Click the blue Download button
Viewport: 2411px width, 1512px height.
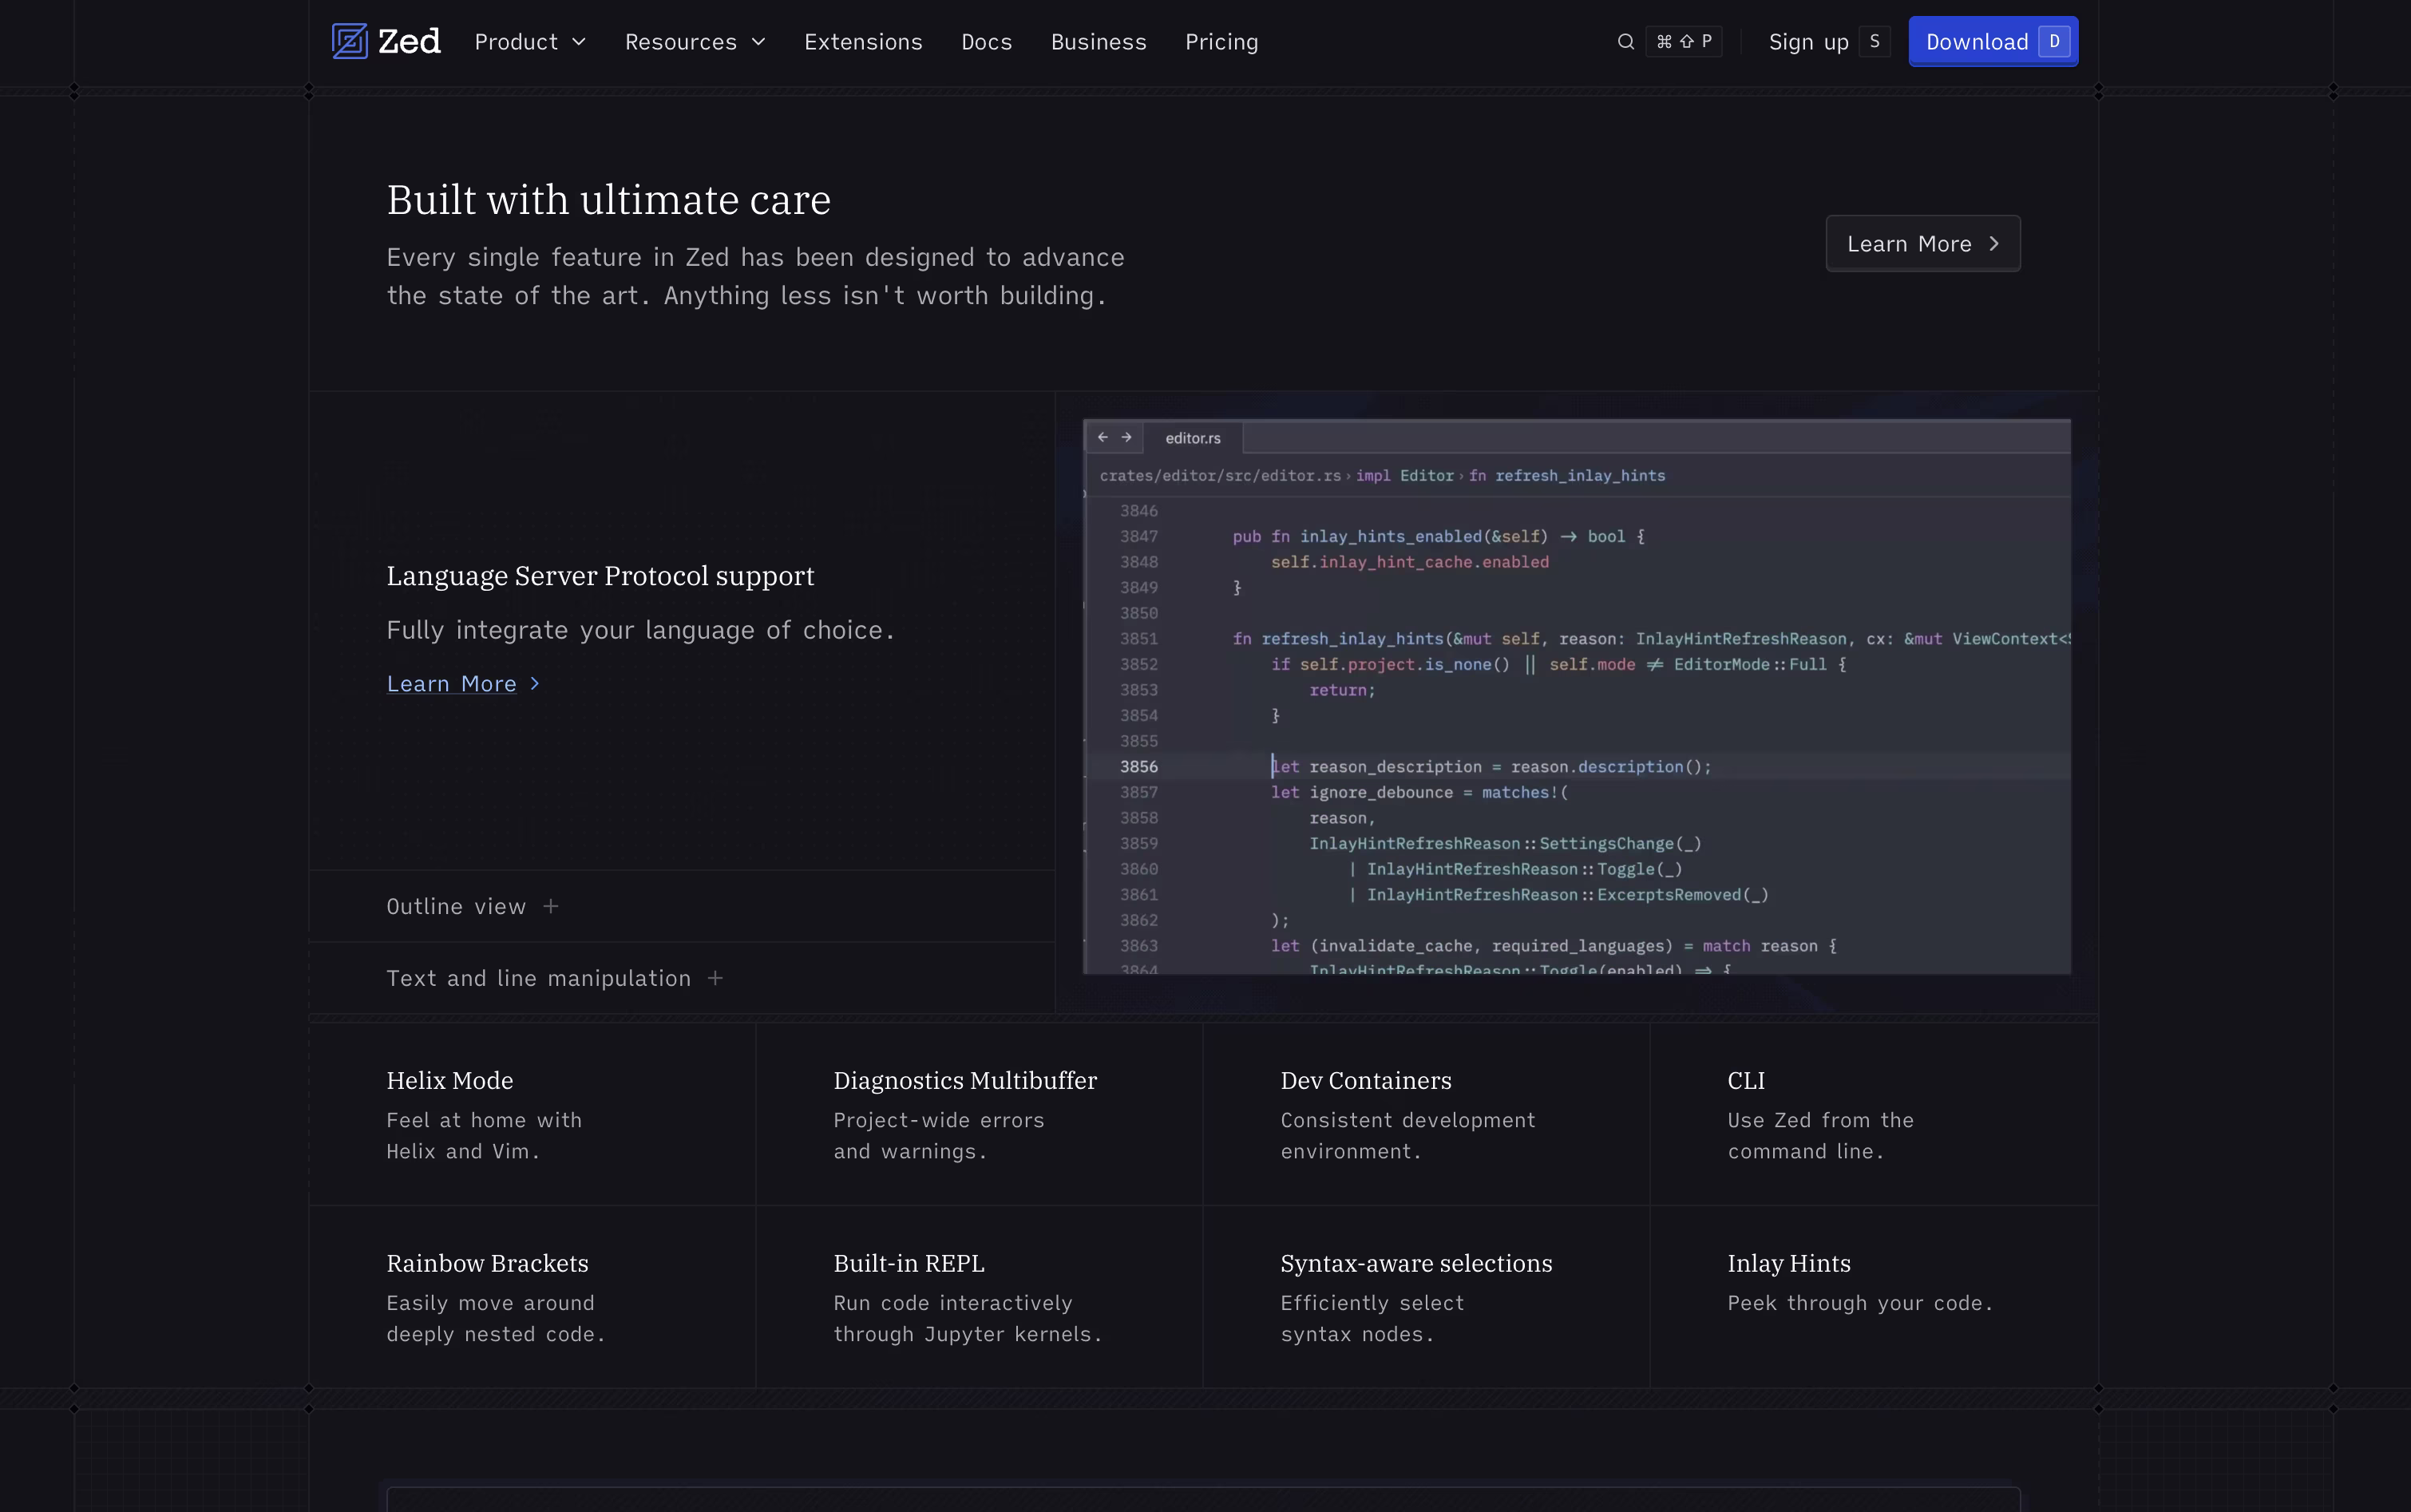(x=1993, y=42)
